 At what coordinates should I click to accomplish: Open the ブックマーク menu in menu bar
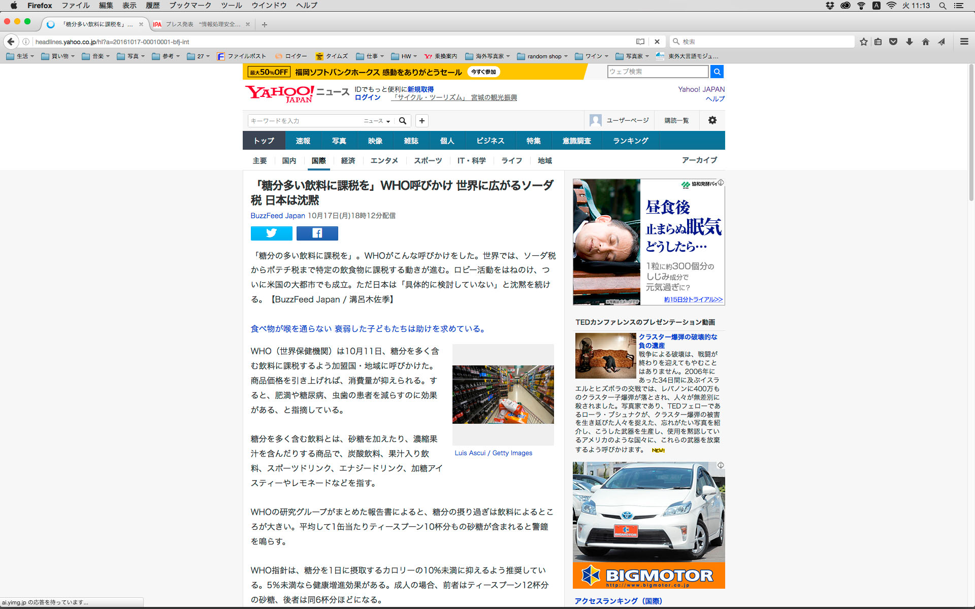pos(190,6)
